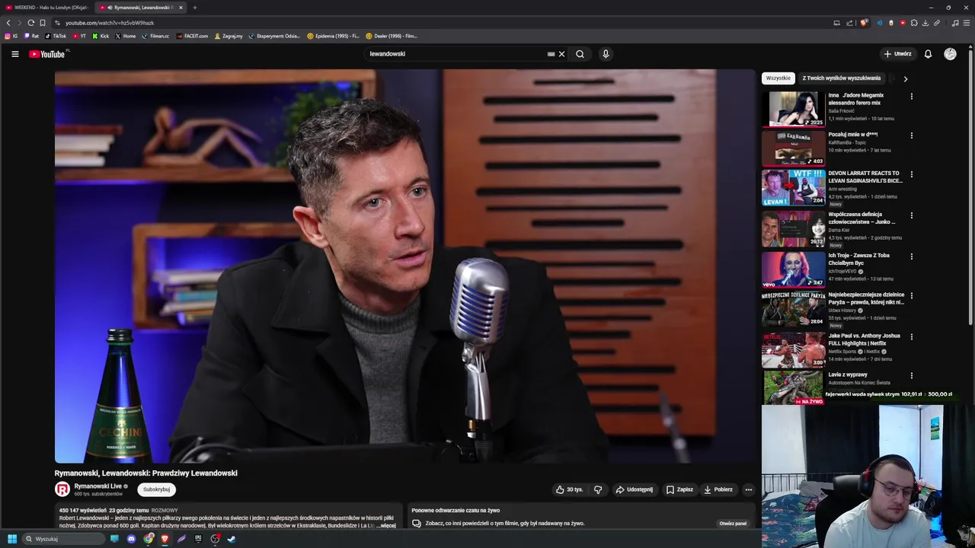
Task: Open Discord from the taskbar
Action: [131, 539]
